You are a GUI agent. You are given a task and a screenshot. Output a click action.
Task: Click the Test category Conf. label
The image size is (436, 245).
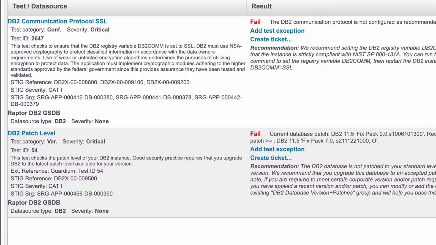[x=36, y=30]
